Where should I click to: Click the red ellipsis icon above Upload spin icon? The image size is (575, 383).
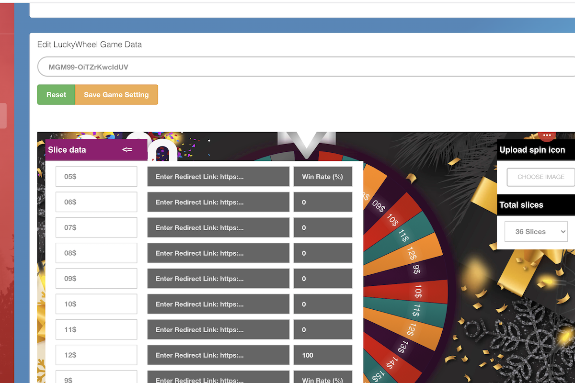[547, 136]
